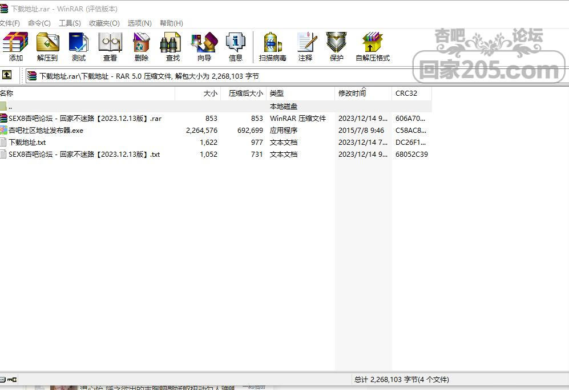Click the drive icon in status bar
The image size is (569, 390).
(2, 380)
